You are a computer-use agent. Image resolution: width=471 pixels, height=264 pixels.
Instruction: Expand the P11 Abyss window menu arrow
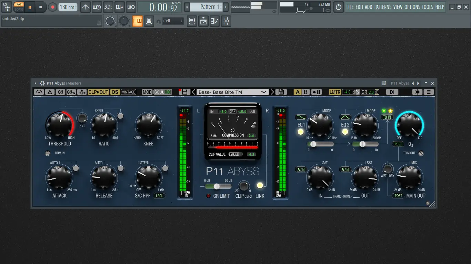pyautogui.click(x=35, y=83)
